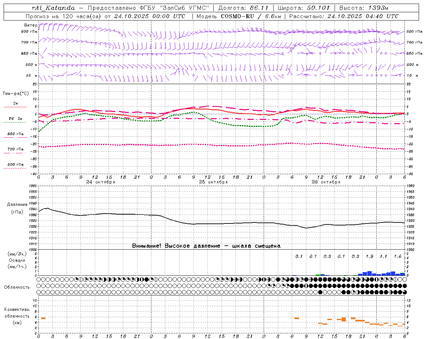Click the precipitation value "1.6"
The width and height of the screenshot is (424, 339).
398,257
